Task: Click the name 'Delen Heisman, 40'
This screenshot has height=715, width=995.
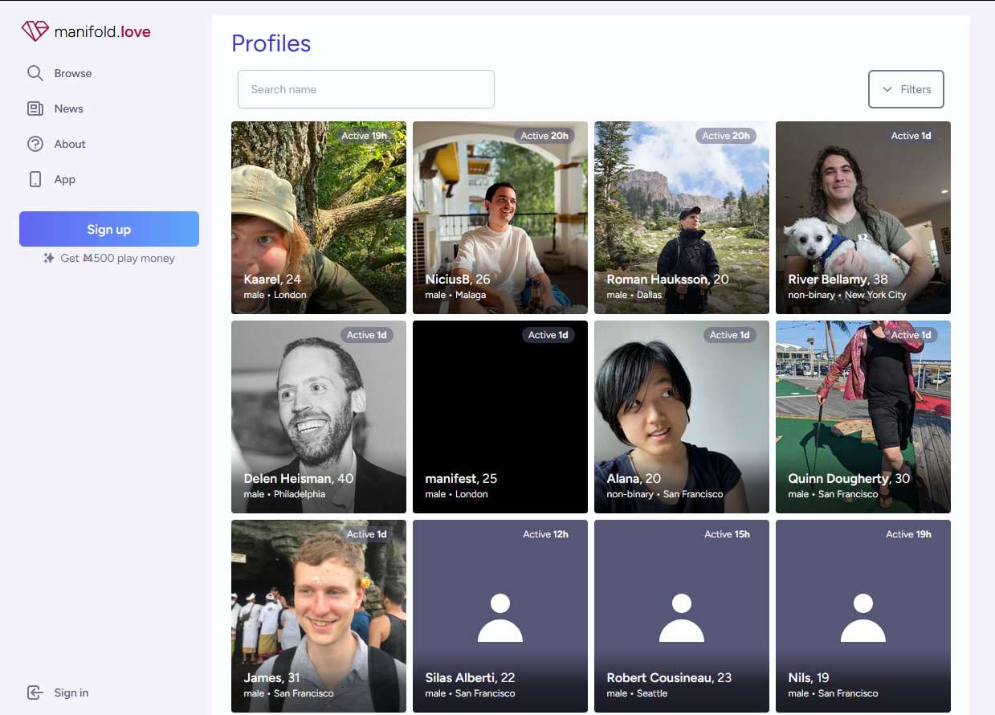Action: click(299, 479)
